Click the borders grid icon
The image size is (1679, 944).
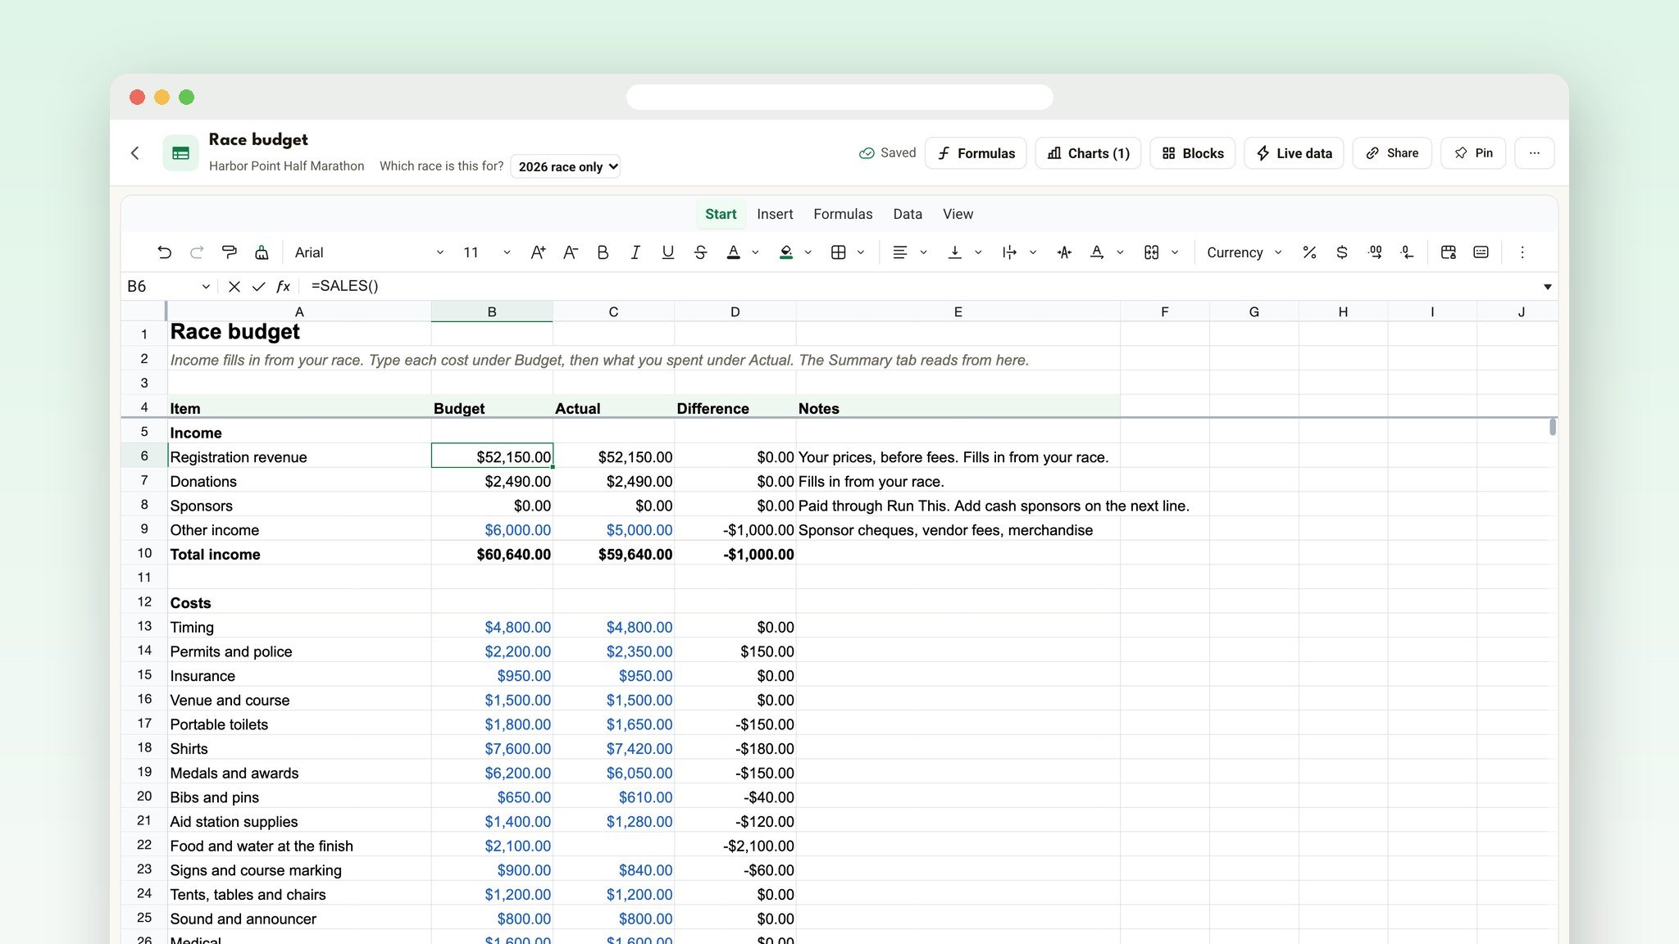click(x=838, y=252)
